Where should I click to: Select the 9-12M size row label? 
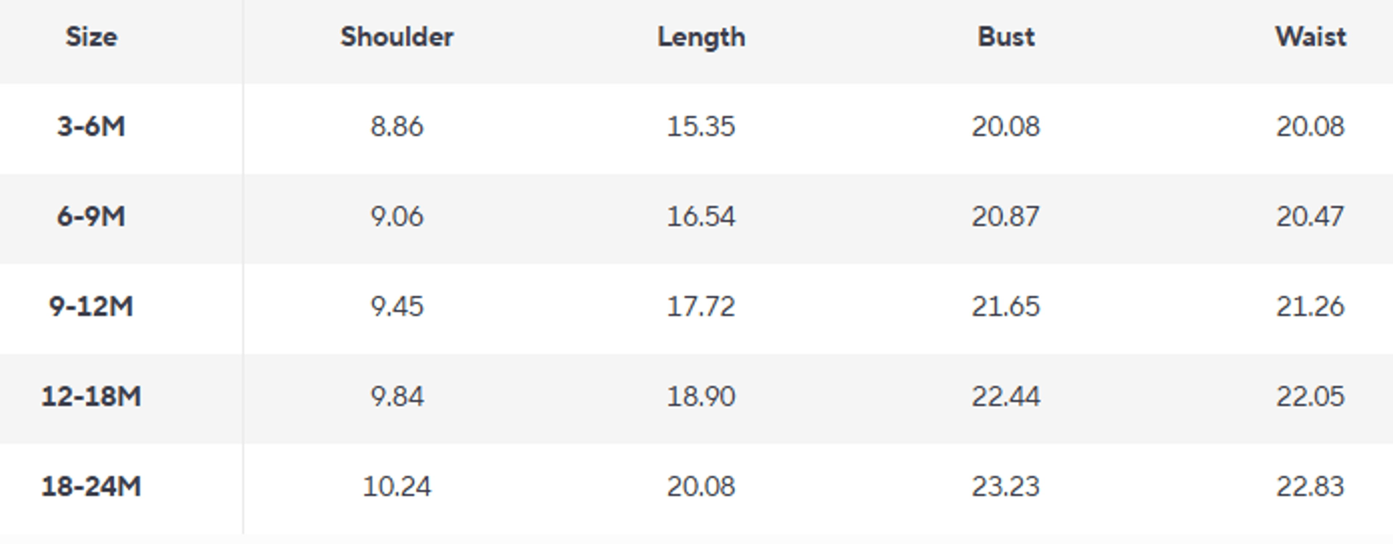click(91, 306)
